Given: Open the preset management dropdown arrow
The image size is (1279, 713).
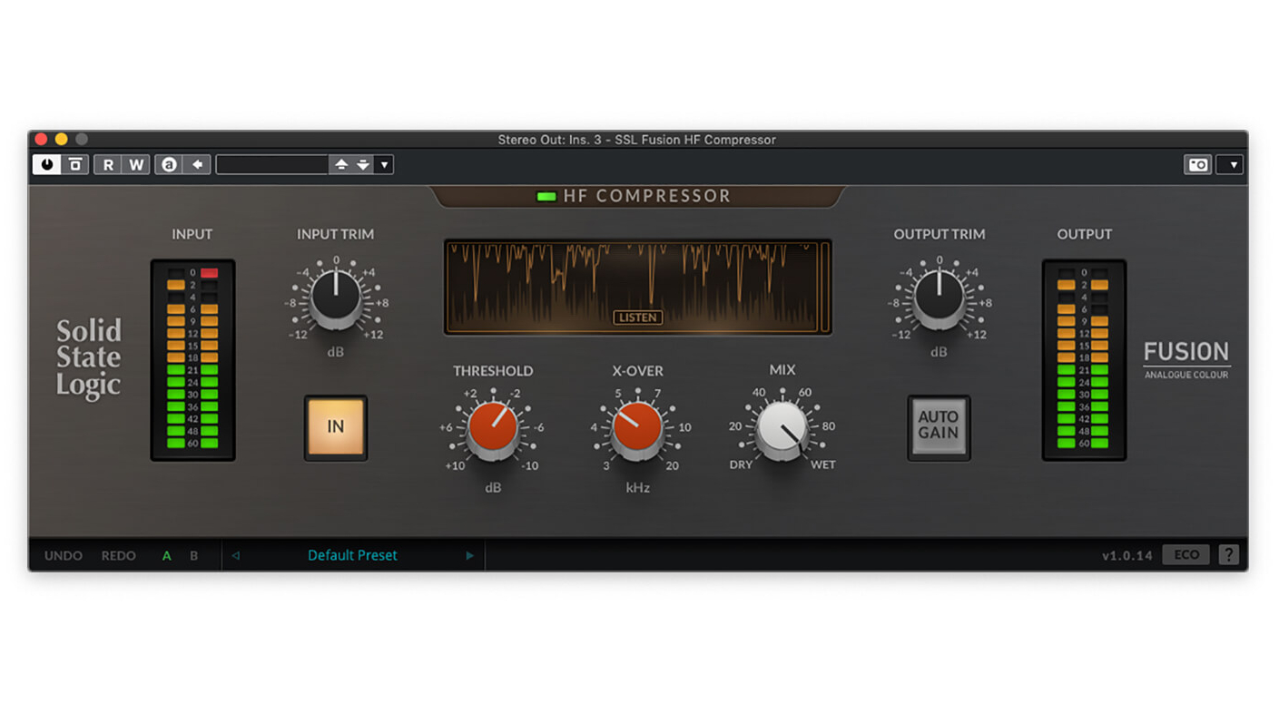Looking at the screenshot, I should [x=384, y=164].
